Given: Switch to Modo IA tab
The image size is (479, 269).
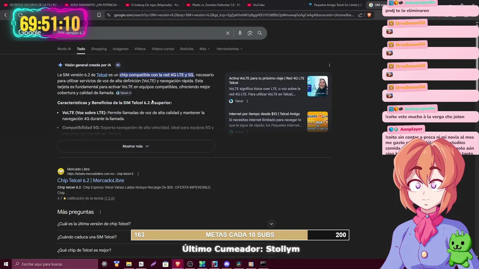Looking at the screenshot, I should [x=64, y=49].
